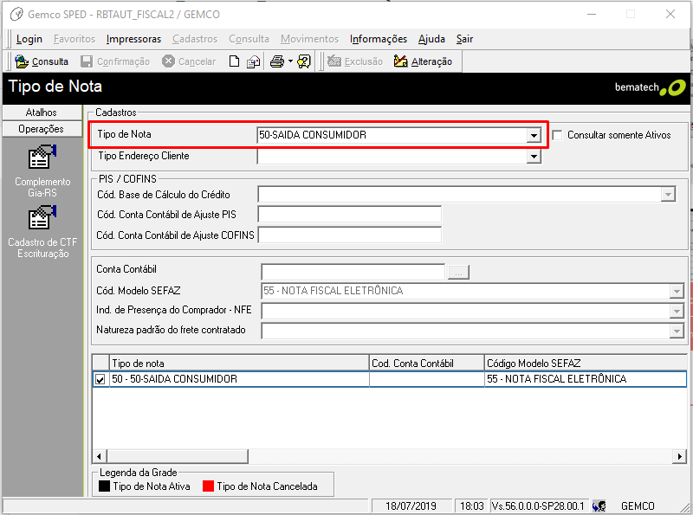
Task: Open the Impressoras menu
Action: [133, 39]
